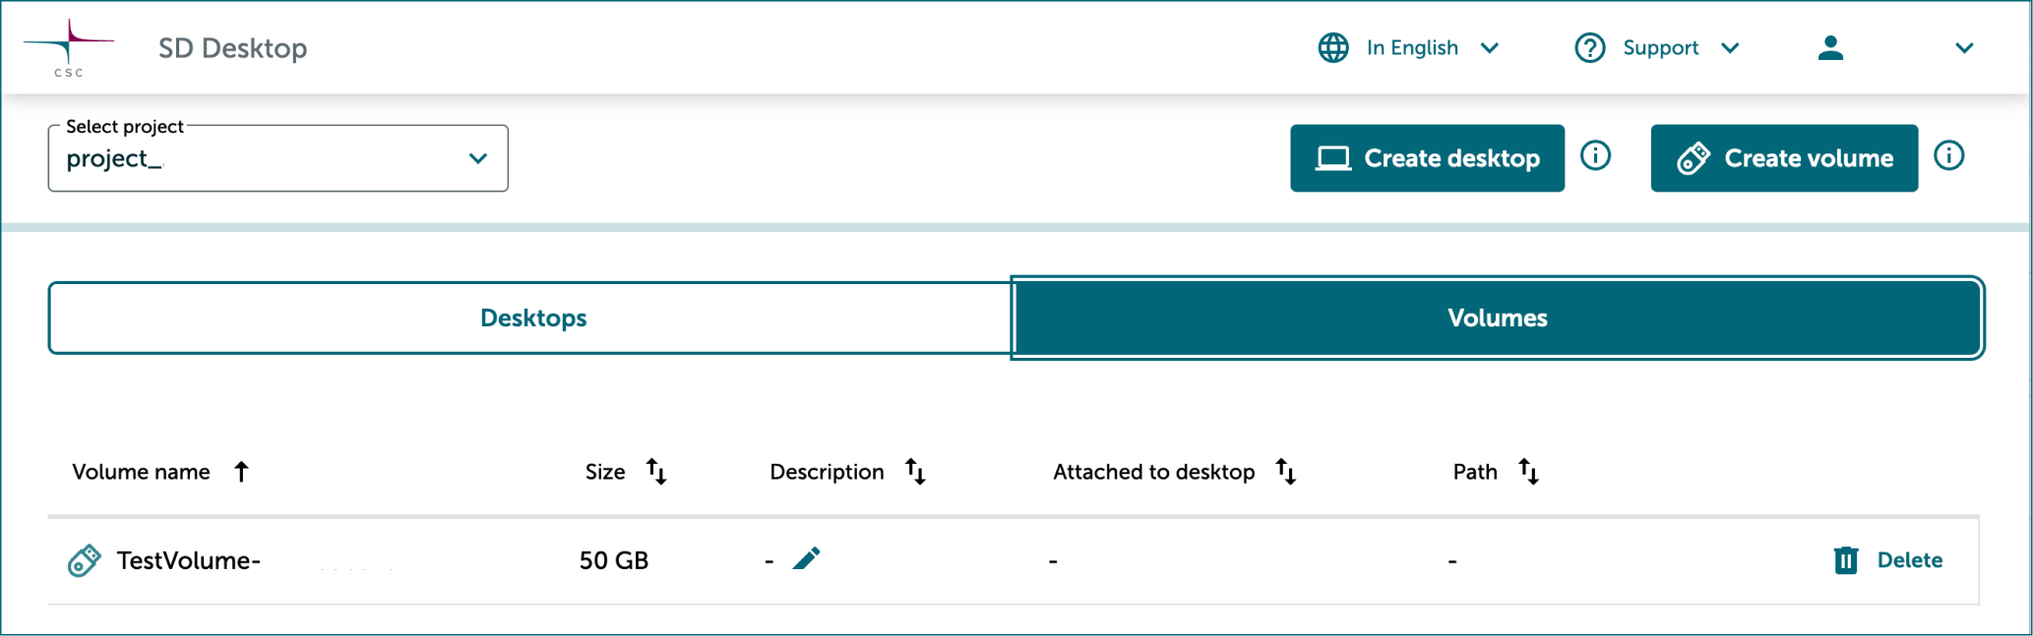Click the TestVolume drive icon
The height and width of the screenshot is (636, 2033).
pyautogui.click(x=85, y=560)
